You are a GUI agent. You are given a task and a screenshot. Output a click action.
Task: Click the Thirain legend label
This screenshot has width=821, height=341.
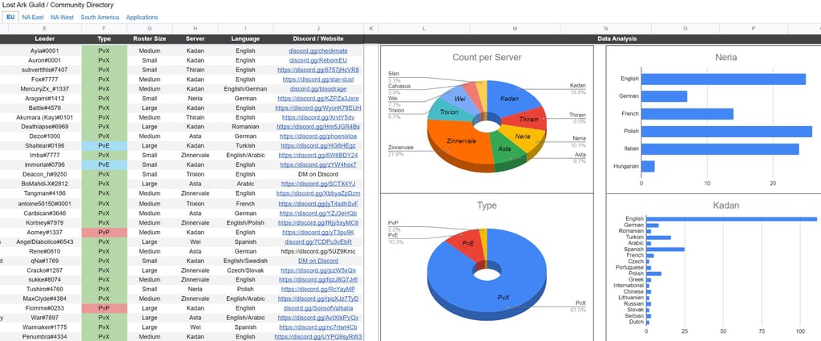click(577, 115)
